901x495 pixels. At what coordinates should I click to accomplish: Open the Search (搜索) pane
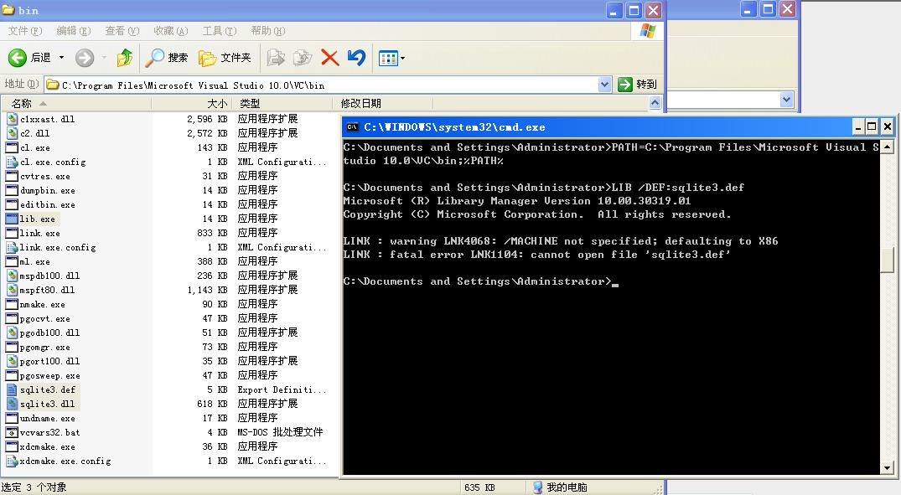pos(167,58)
